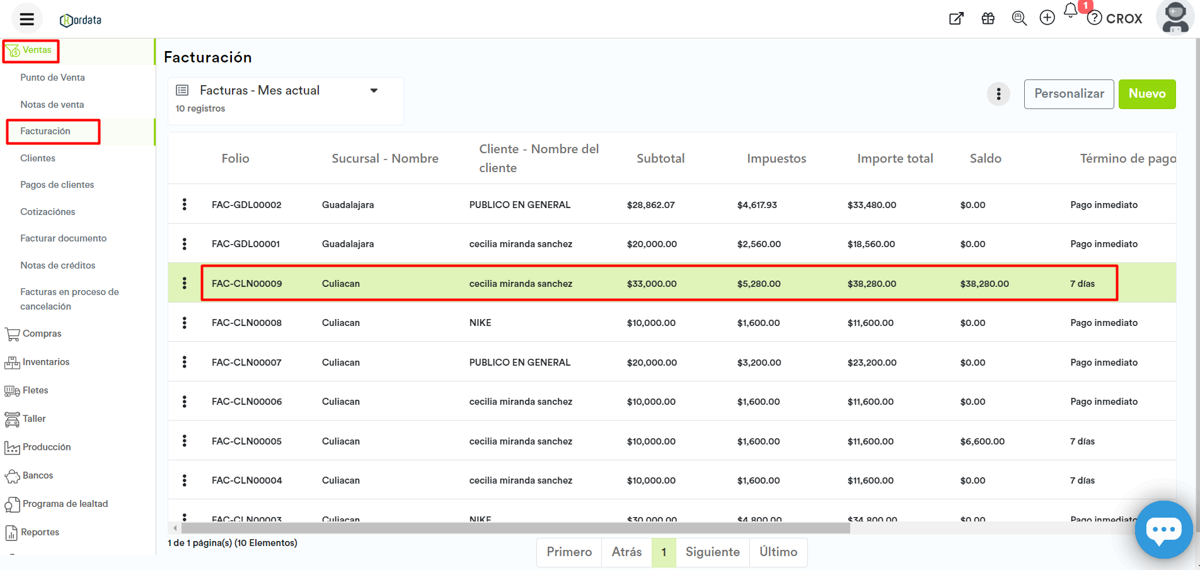The image size is (1200, 570).
Task: Go to Punto de Venta menu item
Action: point(52,78)
